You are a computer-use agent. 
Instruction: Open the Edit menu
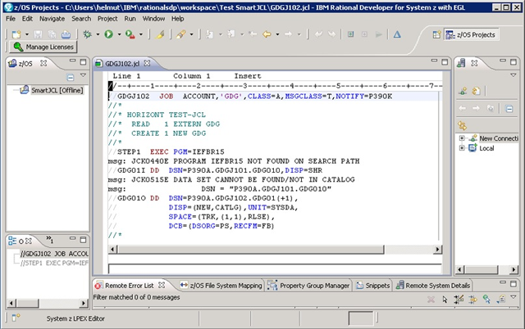point(27,19)
